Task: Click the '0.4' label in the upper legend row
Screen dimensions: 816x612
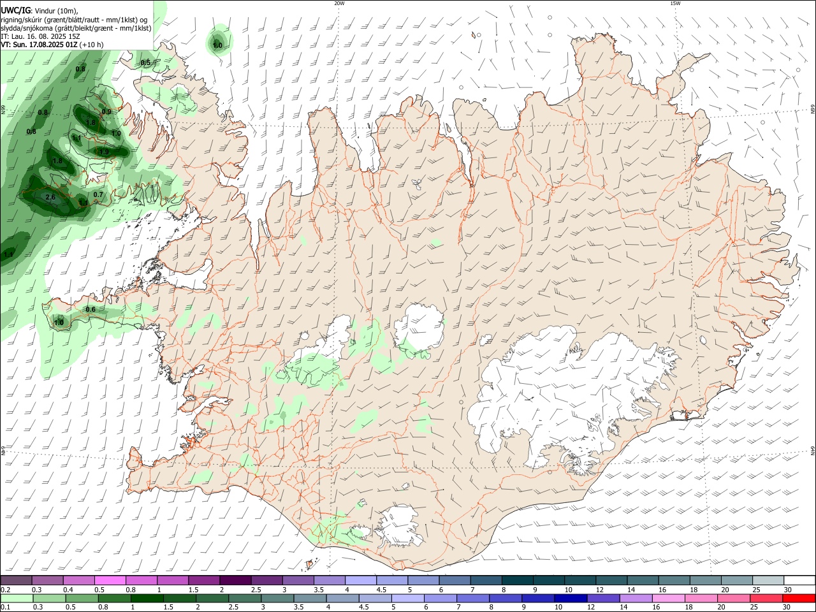Action: (x=69, y=590)
